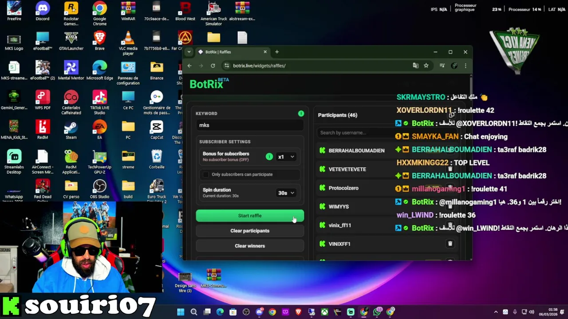Viewport: 568px width, 319px height.
Task: Open the Xbox app in taskbar
Action: click(x=324, y=312)
